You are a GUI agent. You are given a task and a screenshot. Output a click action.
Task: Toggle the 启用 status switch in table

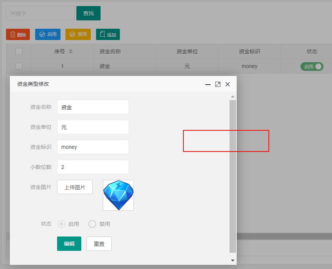312,66
